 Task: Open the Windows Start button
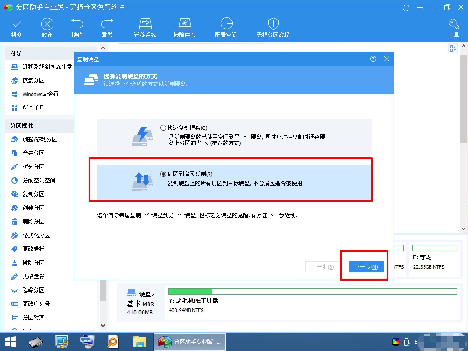click(x=11, y=342)
